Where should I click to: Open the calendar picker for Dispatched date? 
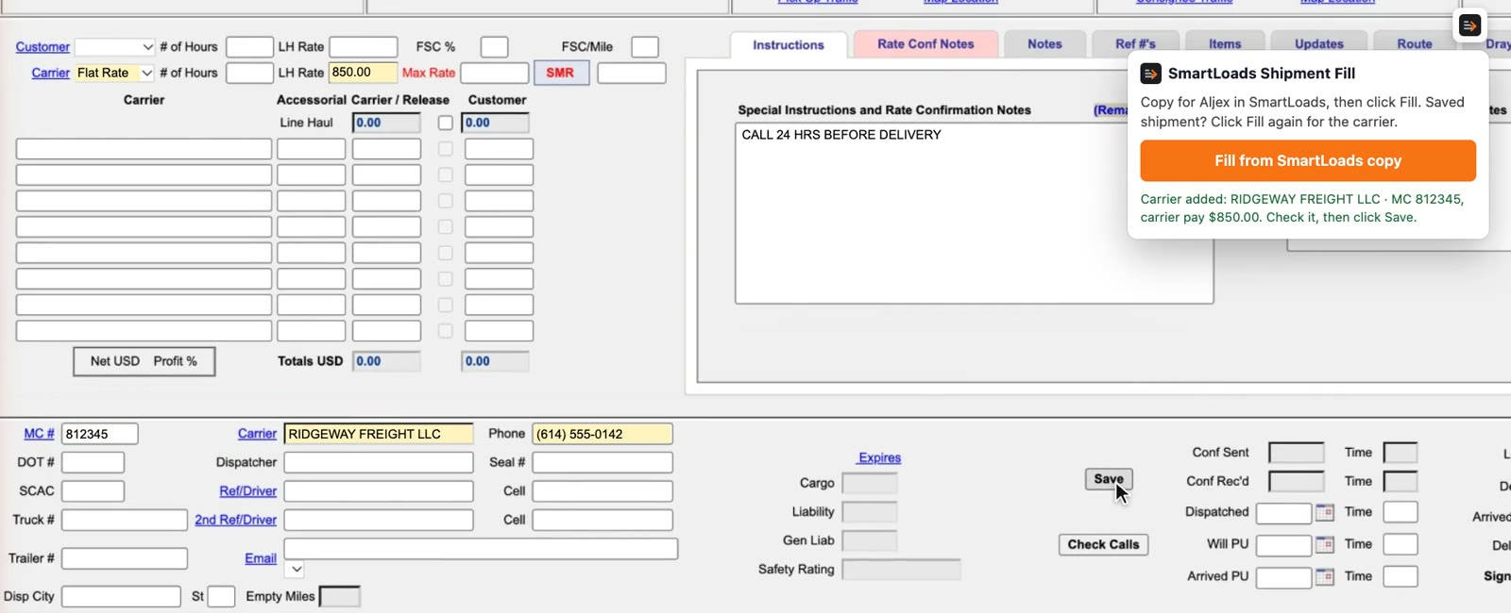pos(1325,513)
